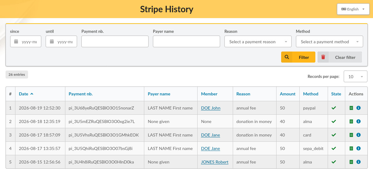Click into the Payer name text box
The height and width of the screenshot is (173, 373).
click(186, 41)
